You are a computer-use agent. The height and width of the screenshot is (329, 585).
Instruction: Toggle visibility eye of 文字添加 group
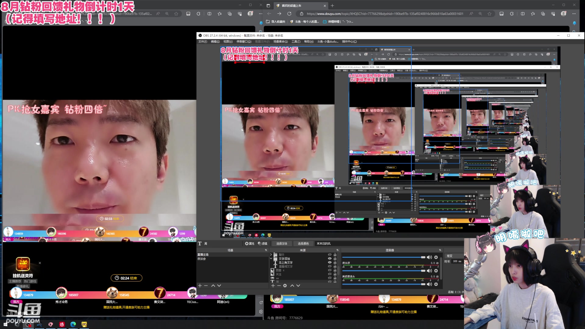(329, 258)
